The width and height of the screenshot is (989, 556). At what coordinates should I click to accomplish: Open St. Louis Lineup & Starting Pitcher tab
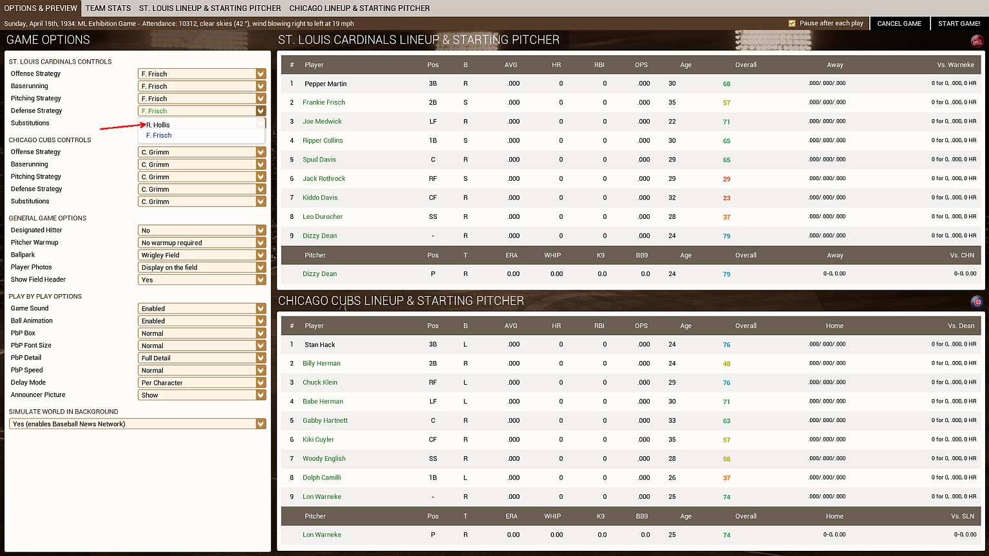click(x=210, y=8)
